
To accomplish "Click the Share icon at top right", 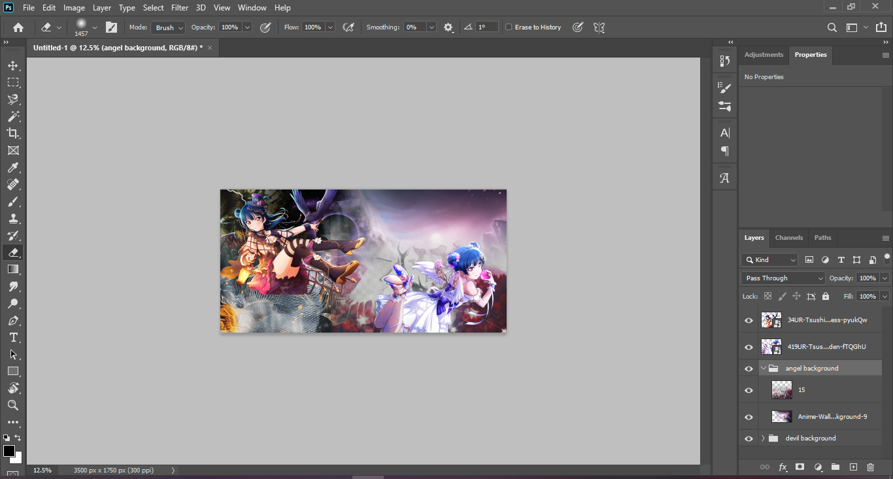I will (881, 27).
